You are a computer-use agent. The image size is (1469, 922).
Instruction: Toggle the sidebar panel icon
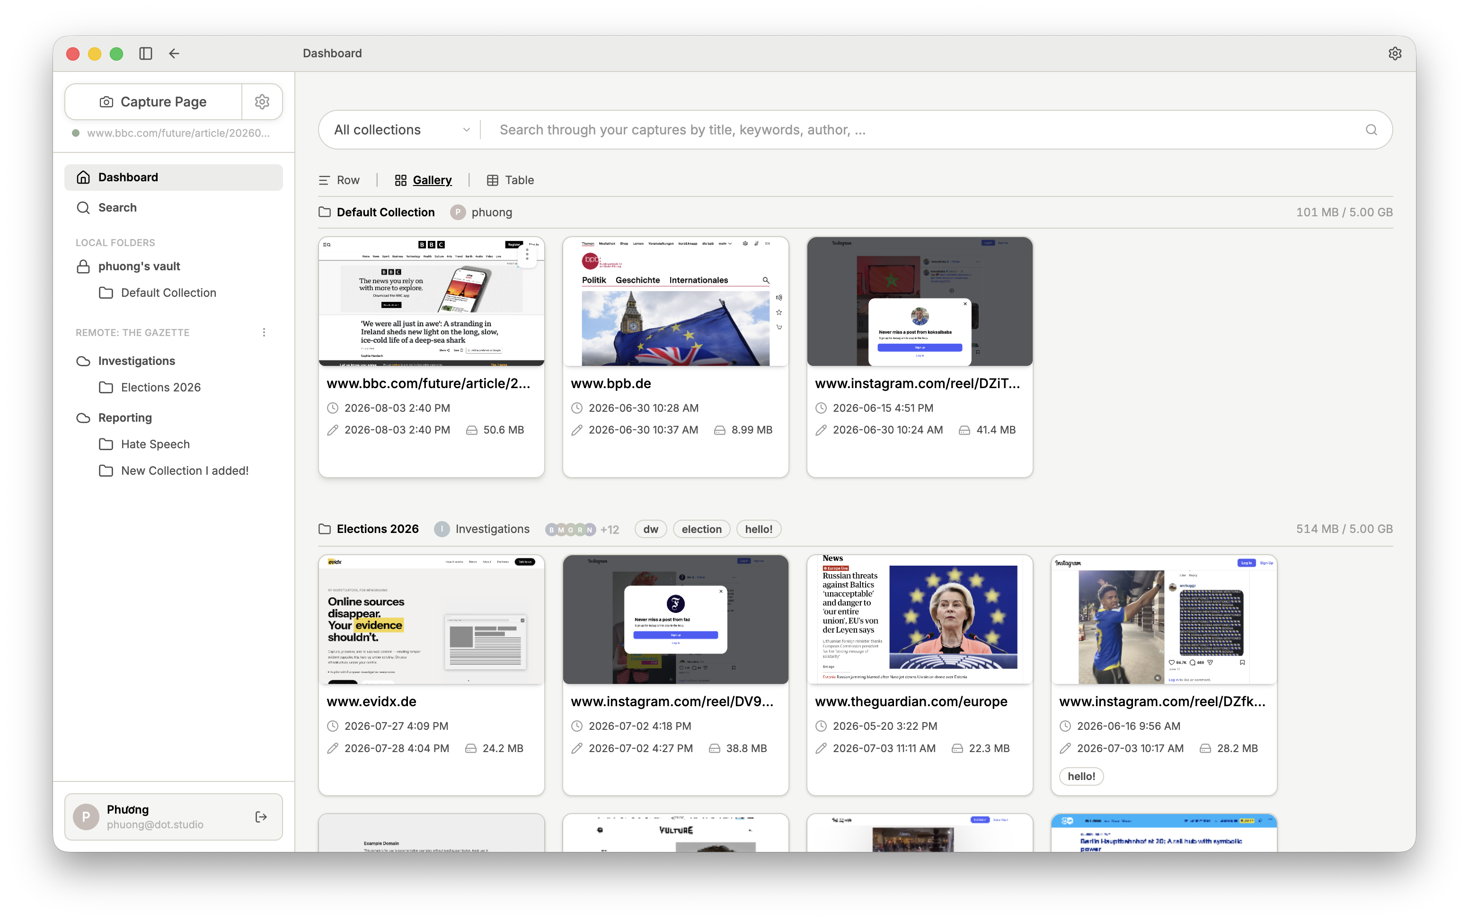point(146,53)
